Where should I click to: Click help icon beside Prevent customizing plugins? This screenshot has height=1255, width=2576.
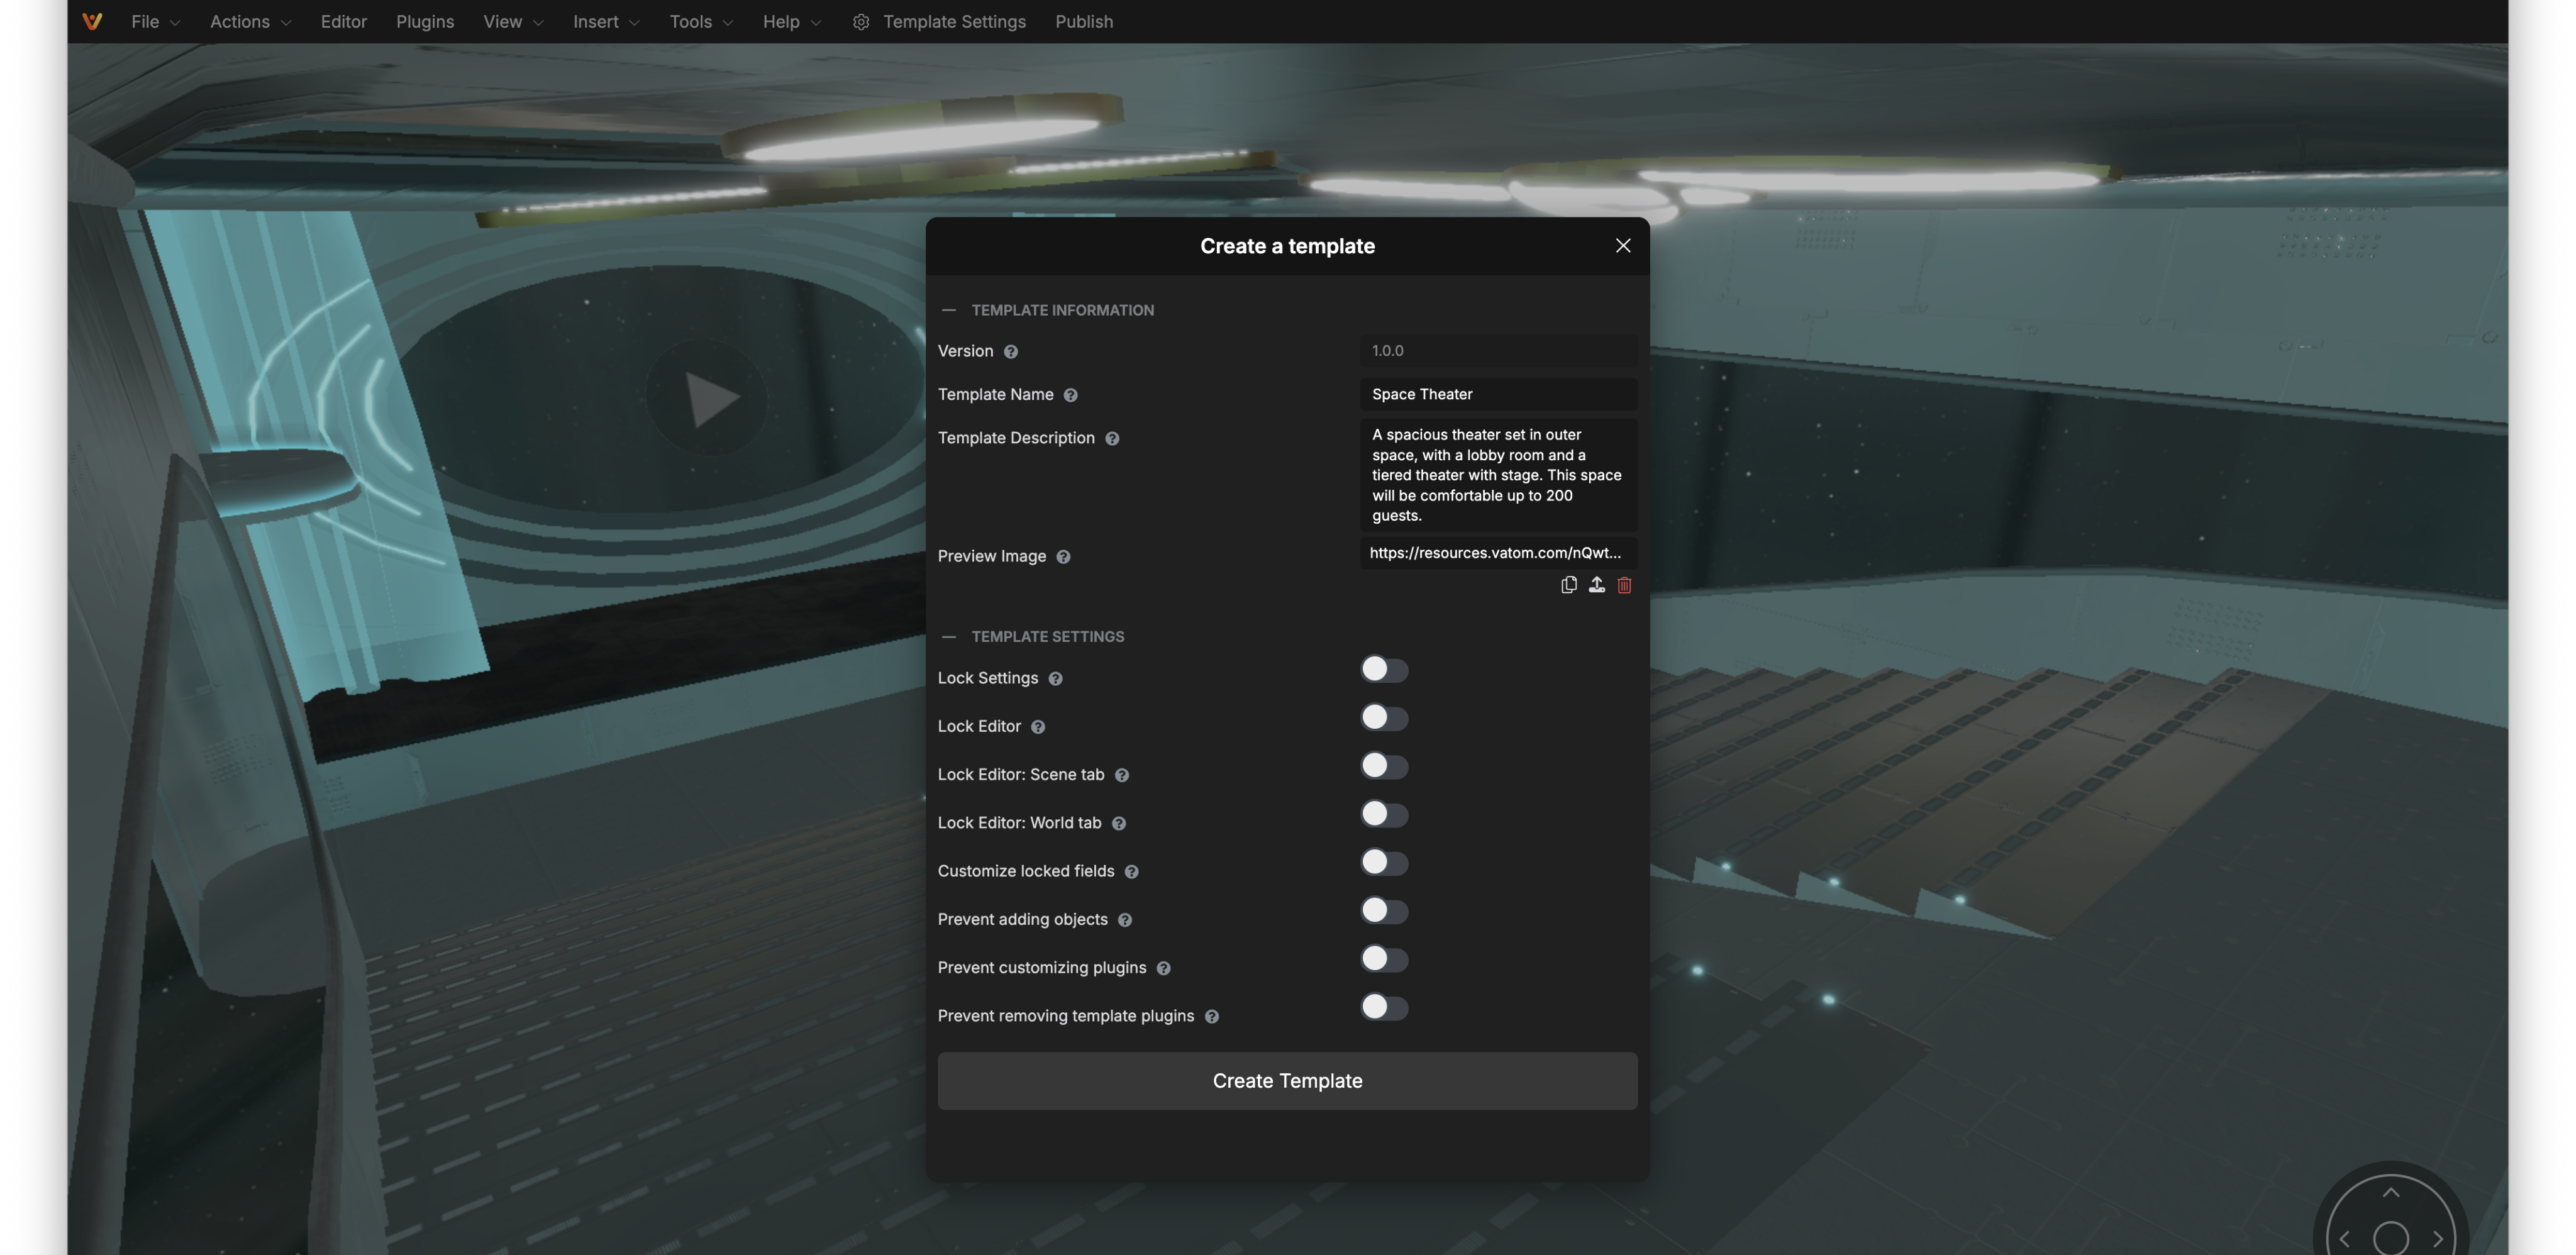[1164, 968]
